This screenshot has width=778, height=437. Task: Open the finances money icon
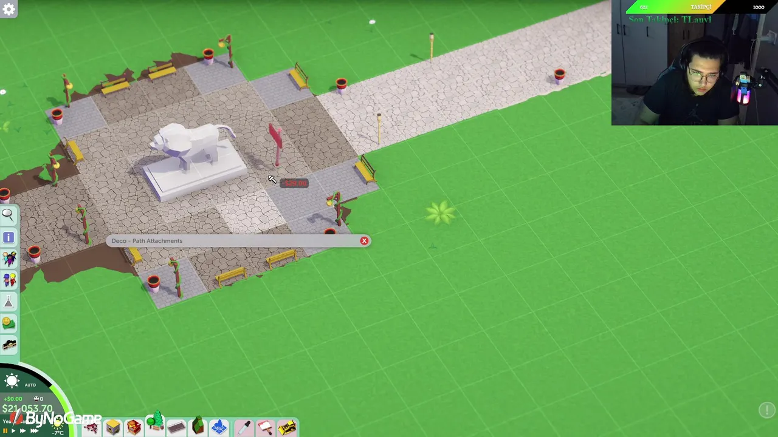[x=9, y=323]
